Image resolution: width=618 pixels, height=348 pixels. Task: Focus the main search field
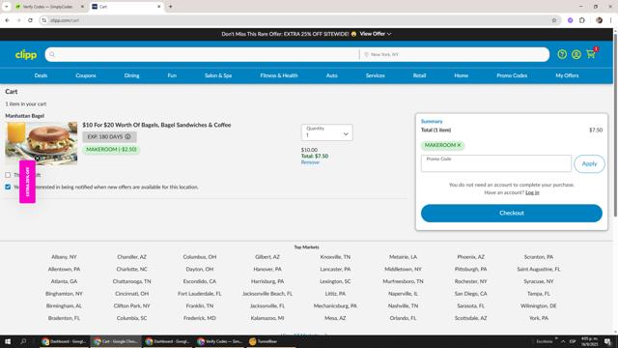click(x=202, y=54)
